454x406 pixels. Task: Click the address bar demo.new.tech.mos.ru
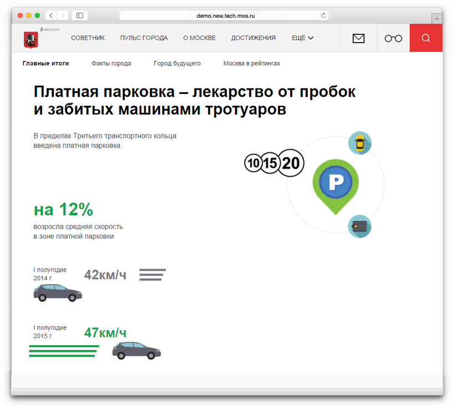(x=224, y=15)
